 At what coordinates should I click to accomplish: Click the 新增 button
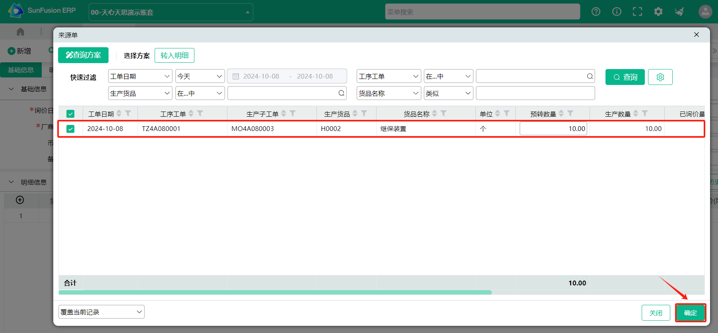coord(19,51)
